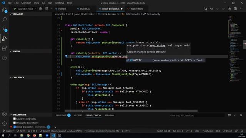Open the Source Control view
Image resolution: width=246 pixels, height=138 pixels.
(x=4, y=29)
